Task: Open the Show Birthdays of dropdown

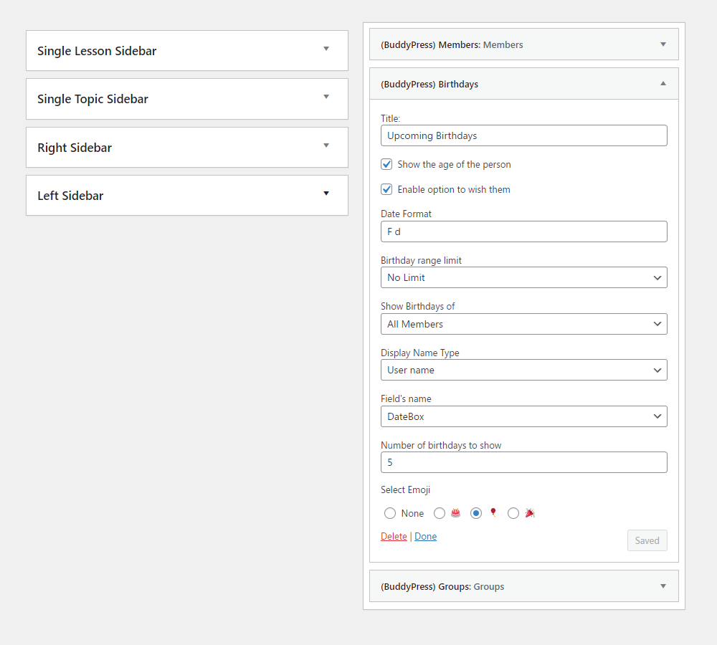Action: [x=523, y=324]
